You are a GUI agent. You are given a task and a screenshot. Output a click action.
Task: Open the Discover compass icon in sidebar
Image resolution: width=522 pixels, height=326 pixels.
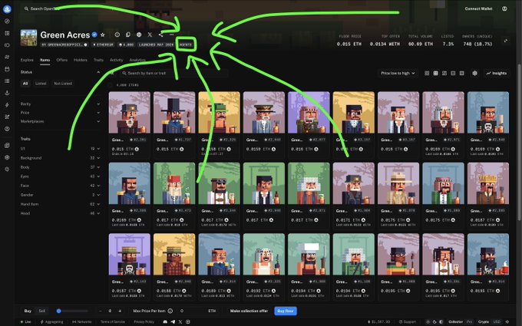tap(7, 21)
